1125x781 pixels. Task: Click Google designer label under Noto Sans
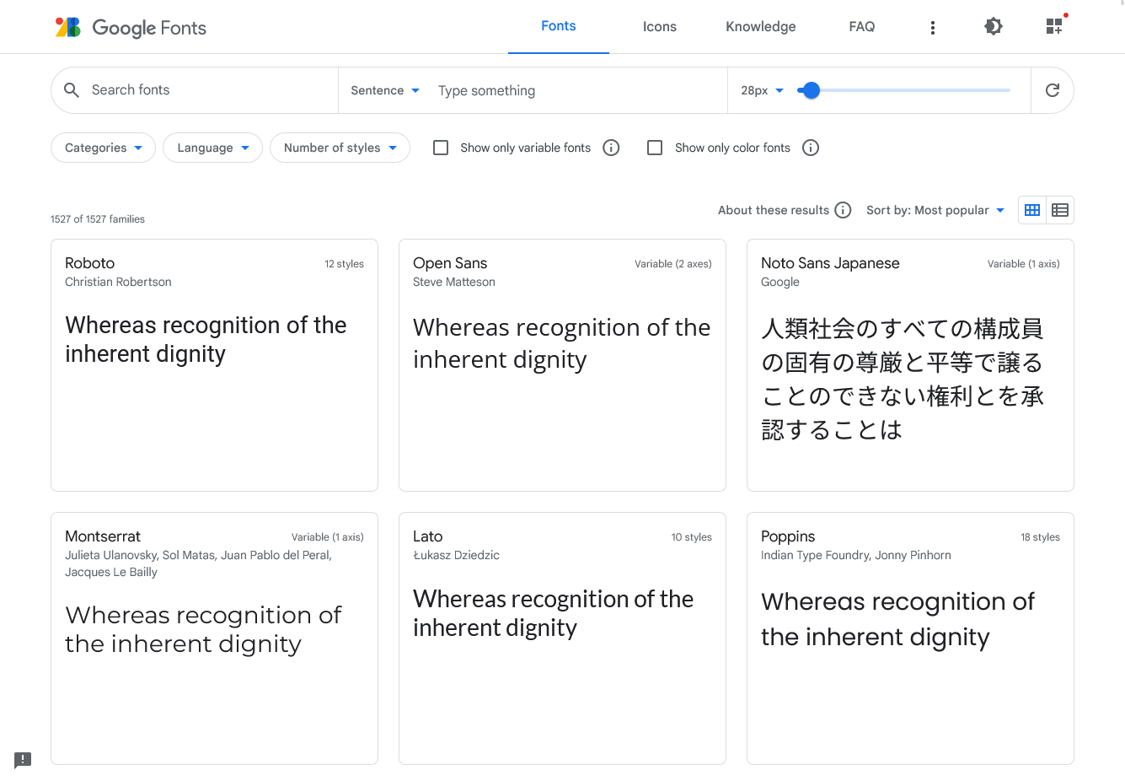(780, 282)
